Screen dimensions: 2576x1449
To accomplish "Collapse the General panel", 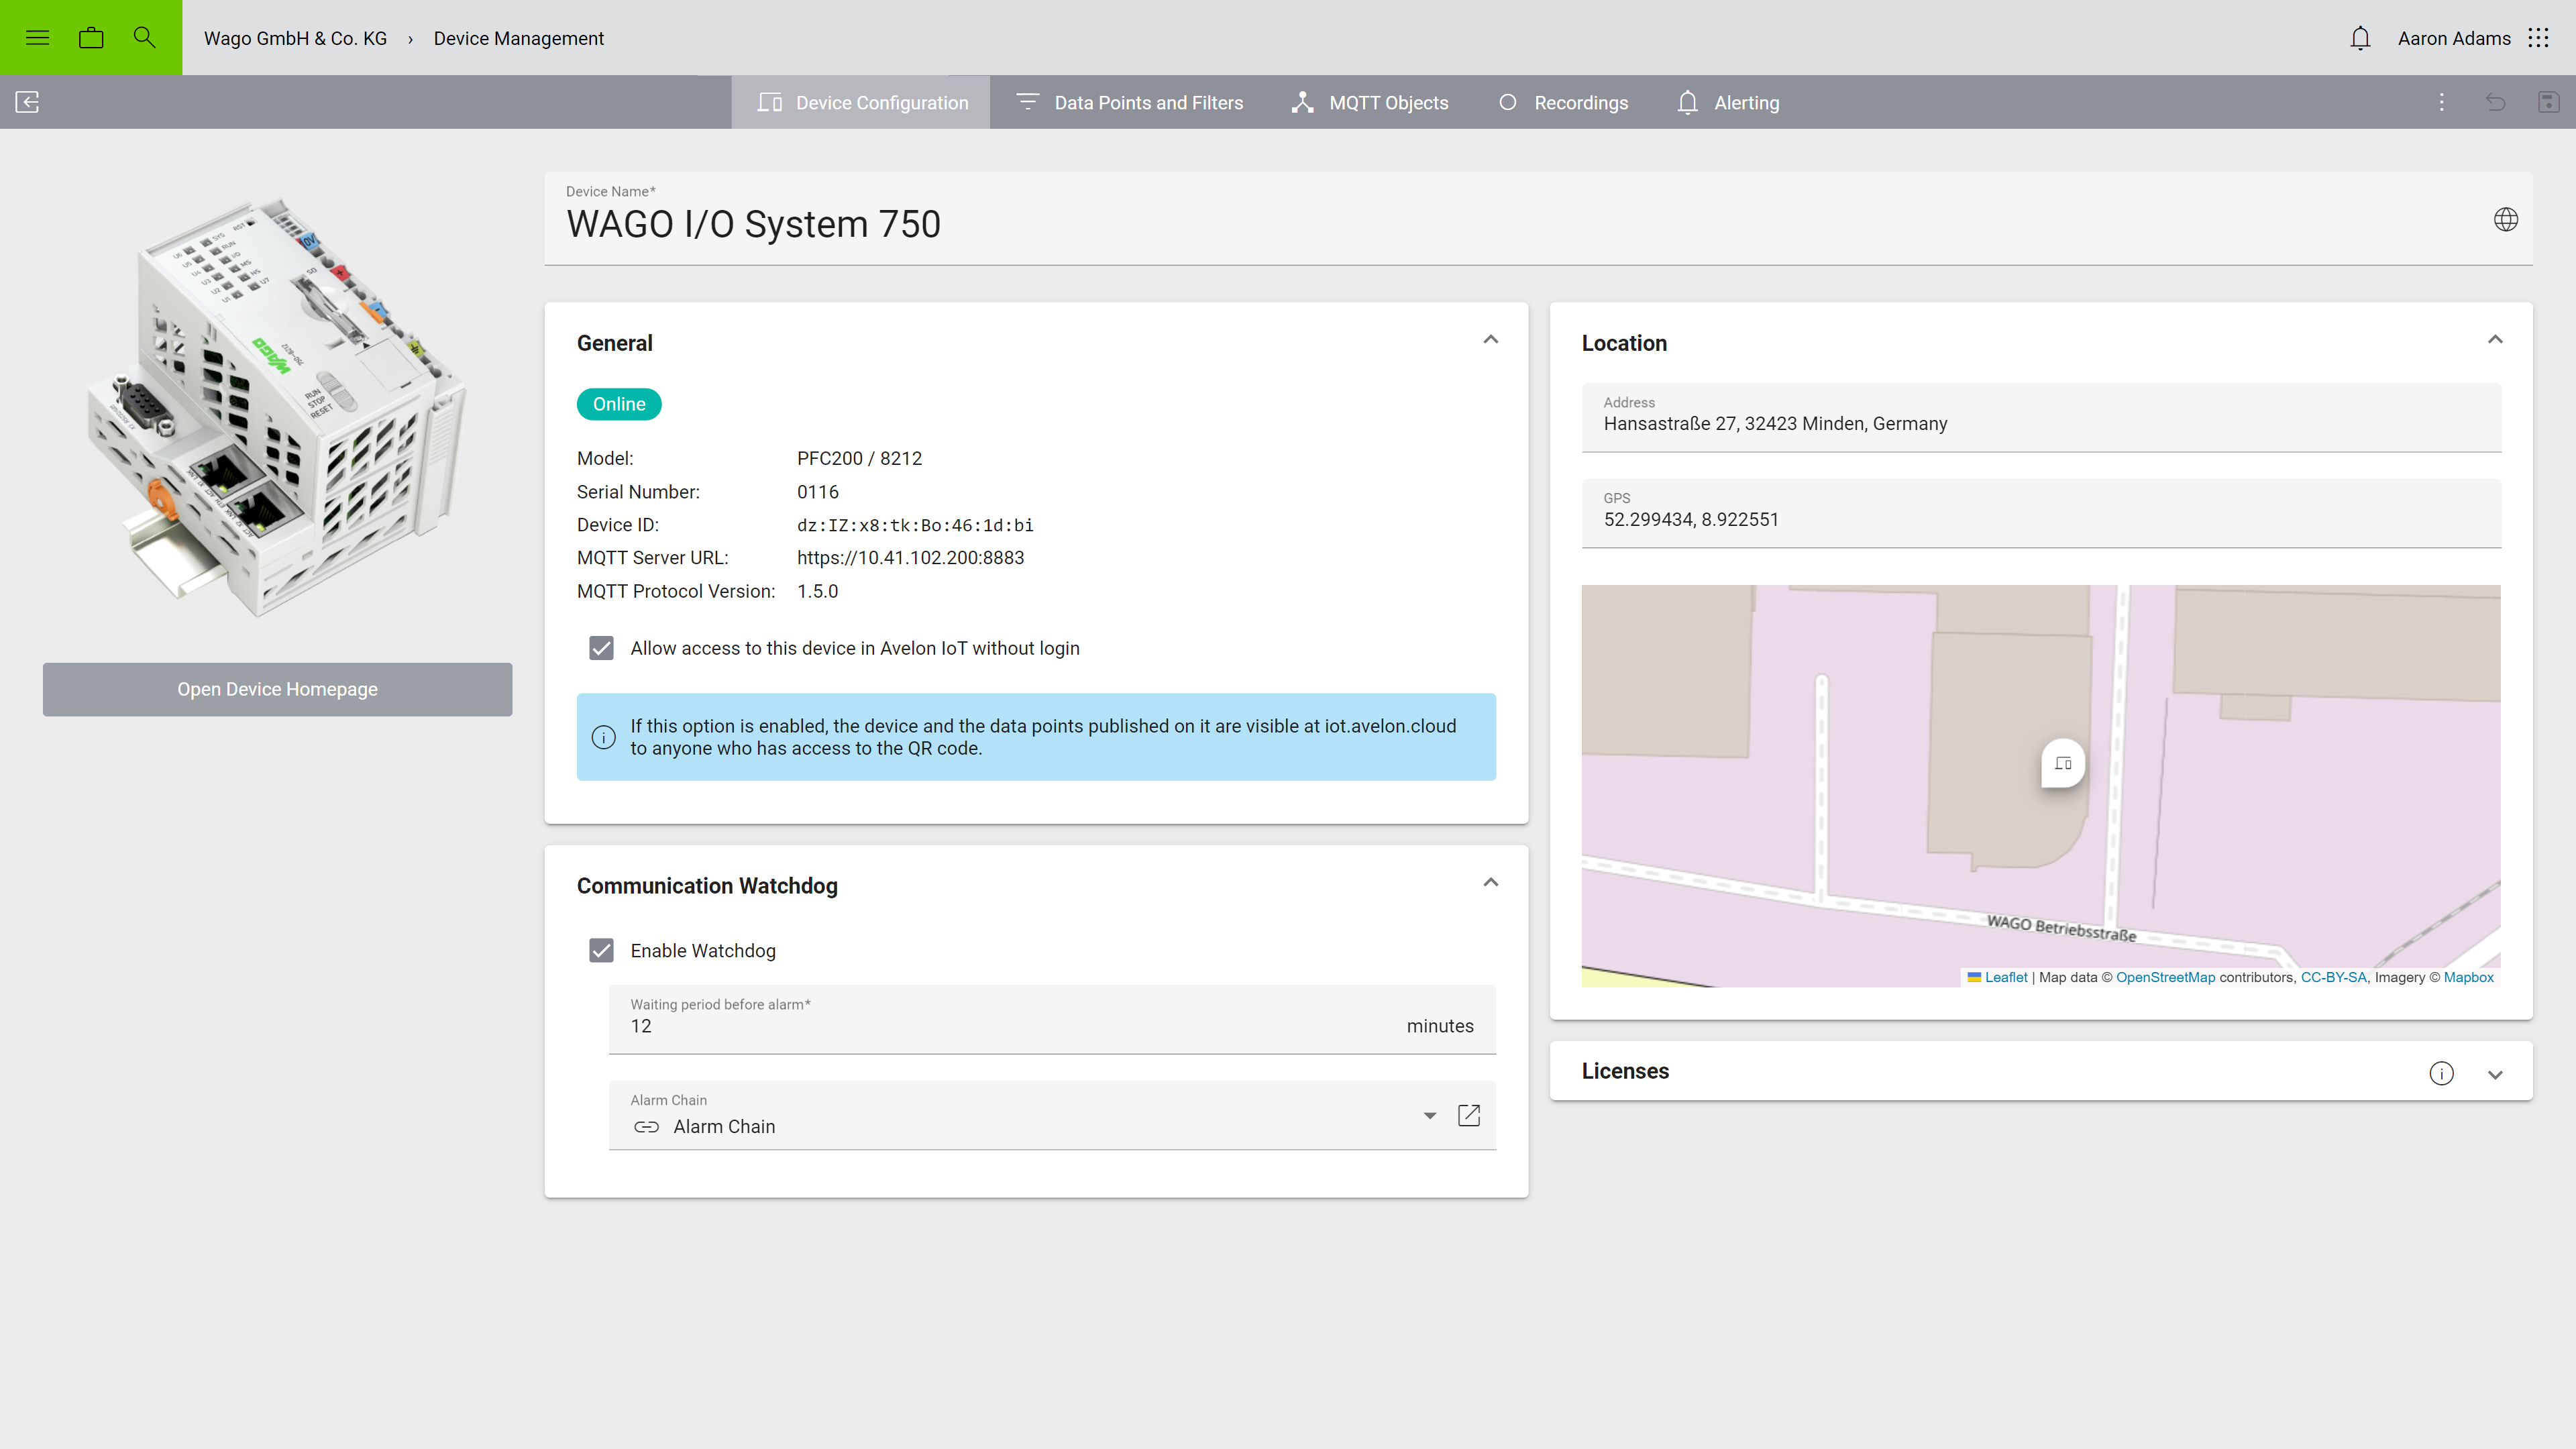I will pos(1490,340).
